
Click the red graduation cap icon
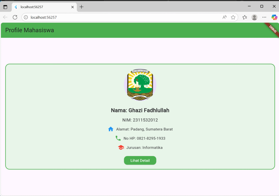tap(121, 147)
